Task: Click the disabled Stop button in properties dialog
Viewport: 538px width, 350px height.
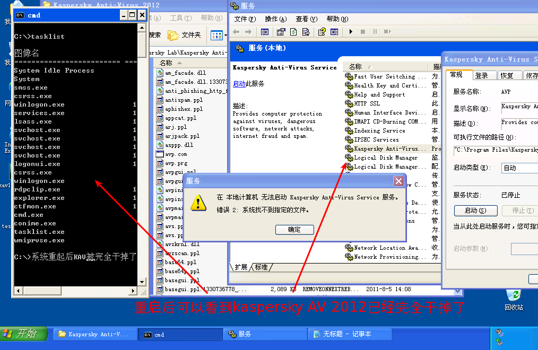Action: [x=520, y=211]
